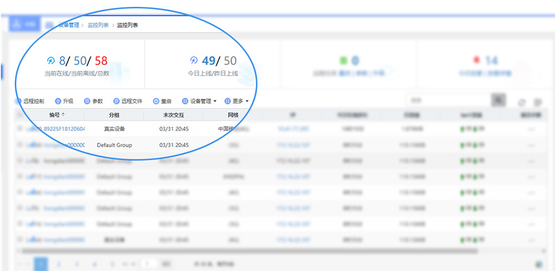Open the 参数 parameters tool
Viewport: 555px width, 271px height.
tap(93, 101)
